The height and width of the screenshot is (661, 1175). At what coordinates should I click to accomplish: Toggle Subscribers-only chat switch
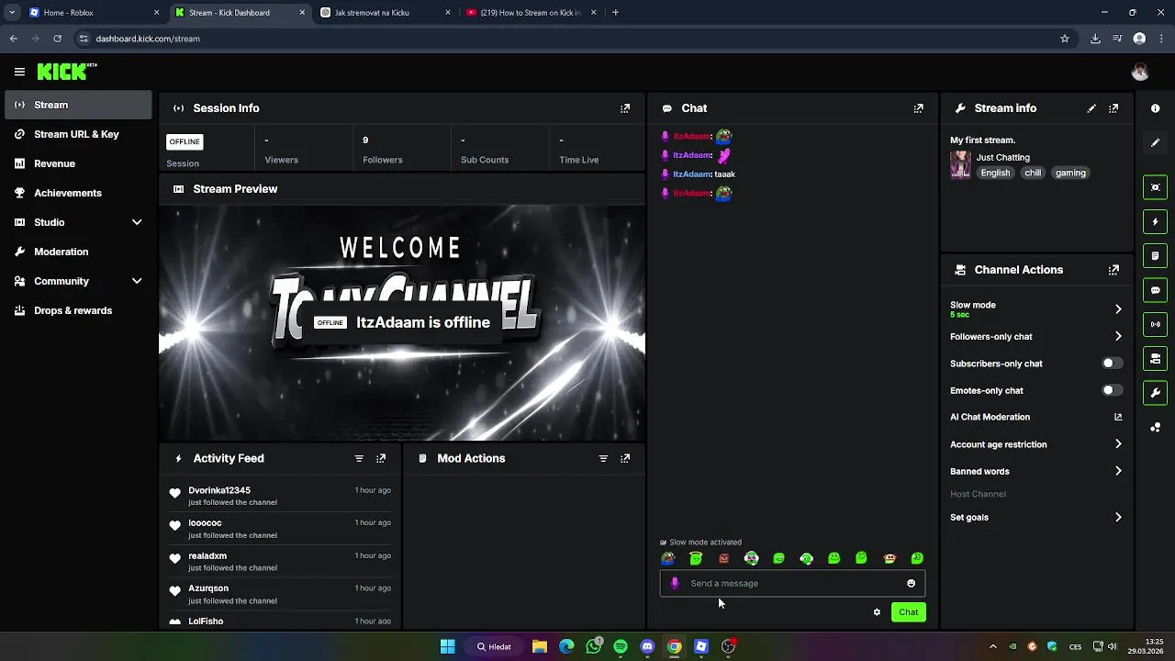point(1111,364)
